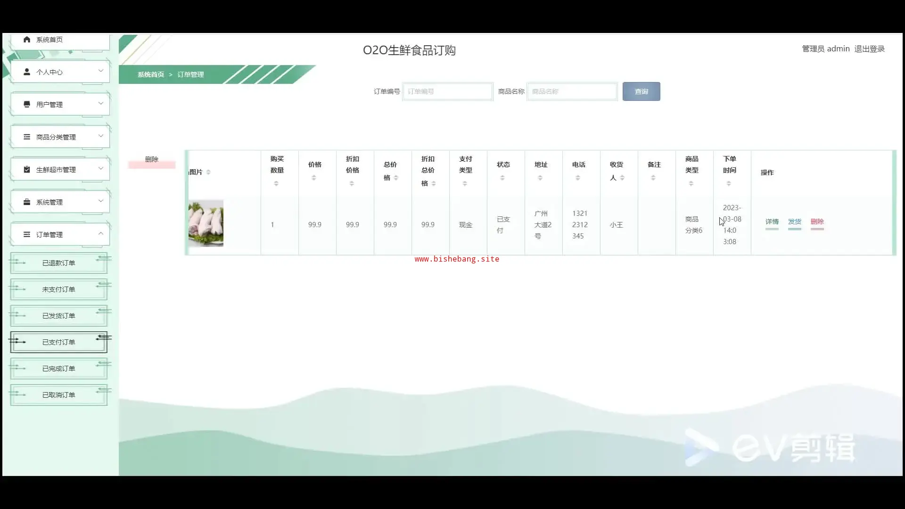The width and height of the screenshot is (905, 509).
Task: Expand 个人中心 menu chevron
Action: click(100, 71)
